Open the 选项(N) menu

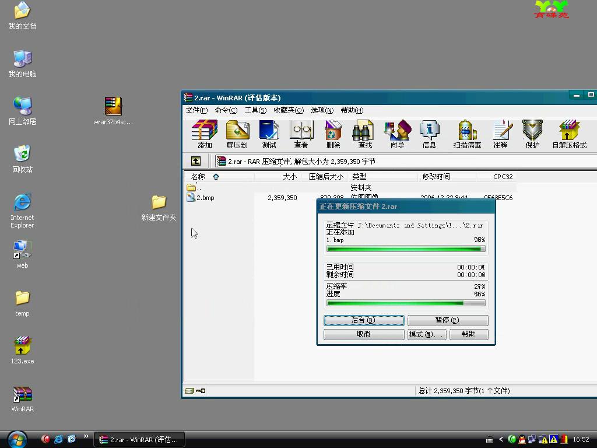pyautogui.click(x=322, y=110)
